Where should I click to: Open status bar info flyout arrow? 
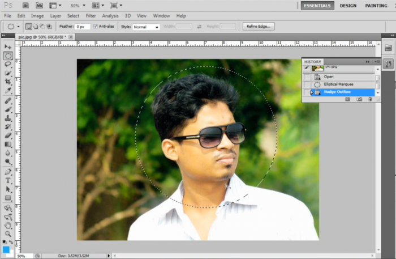109,256
